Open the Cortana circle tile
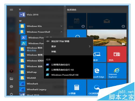The image size is (135, 101). (77, 34)
